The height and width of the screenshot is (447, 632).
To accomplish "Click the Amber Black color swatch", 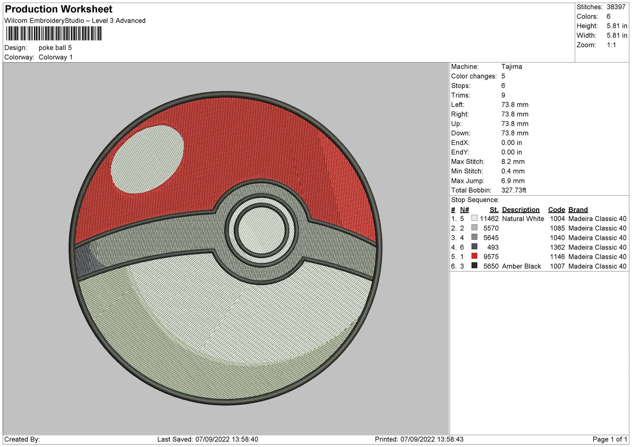I will point(474,266).
